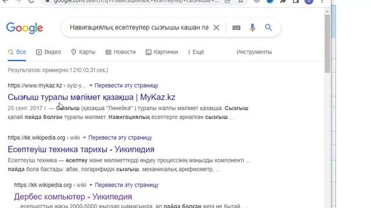
Task: Click the snippet line starting with Есептеуіш техника — есептеу
Action: pos(129,161)
